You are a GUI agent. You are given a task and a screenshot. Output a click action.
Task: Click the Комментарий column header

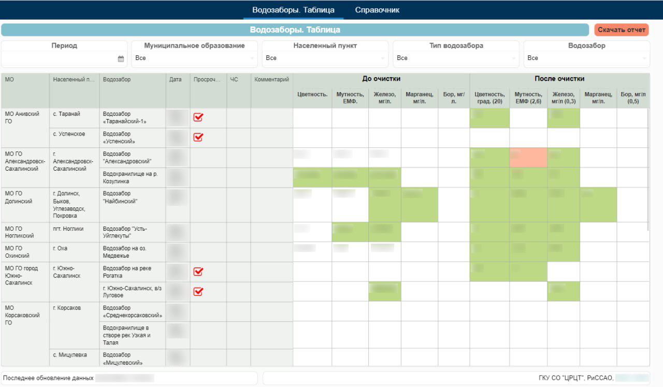point(272,91)
